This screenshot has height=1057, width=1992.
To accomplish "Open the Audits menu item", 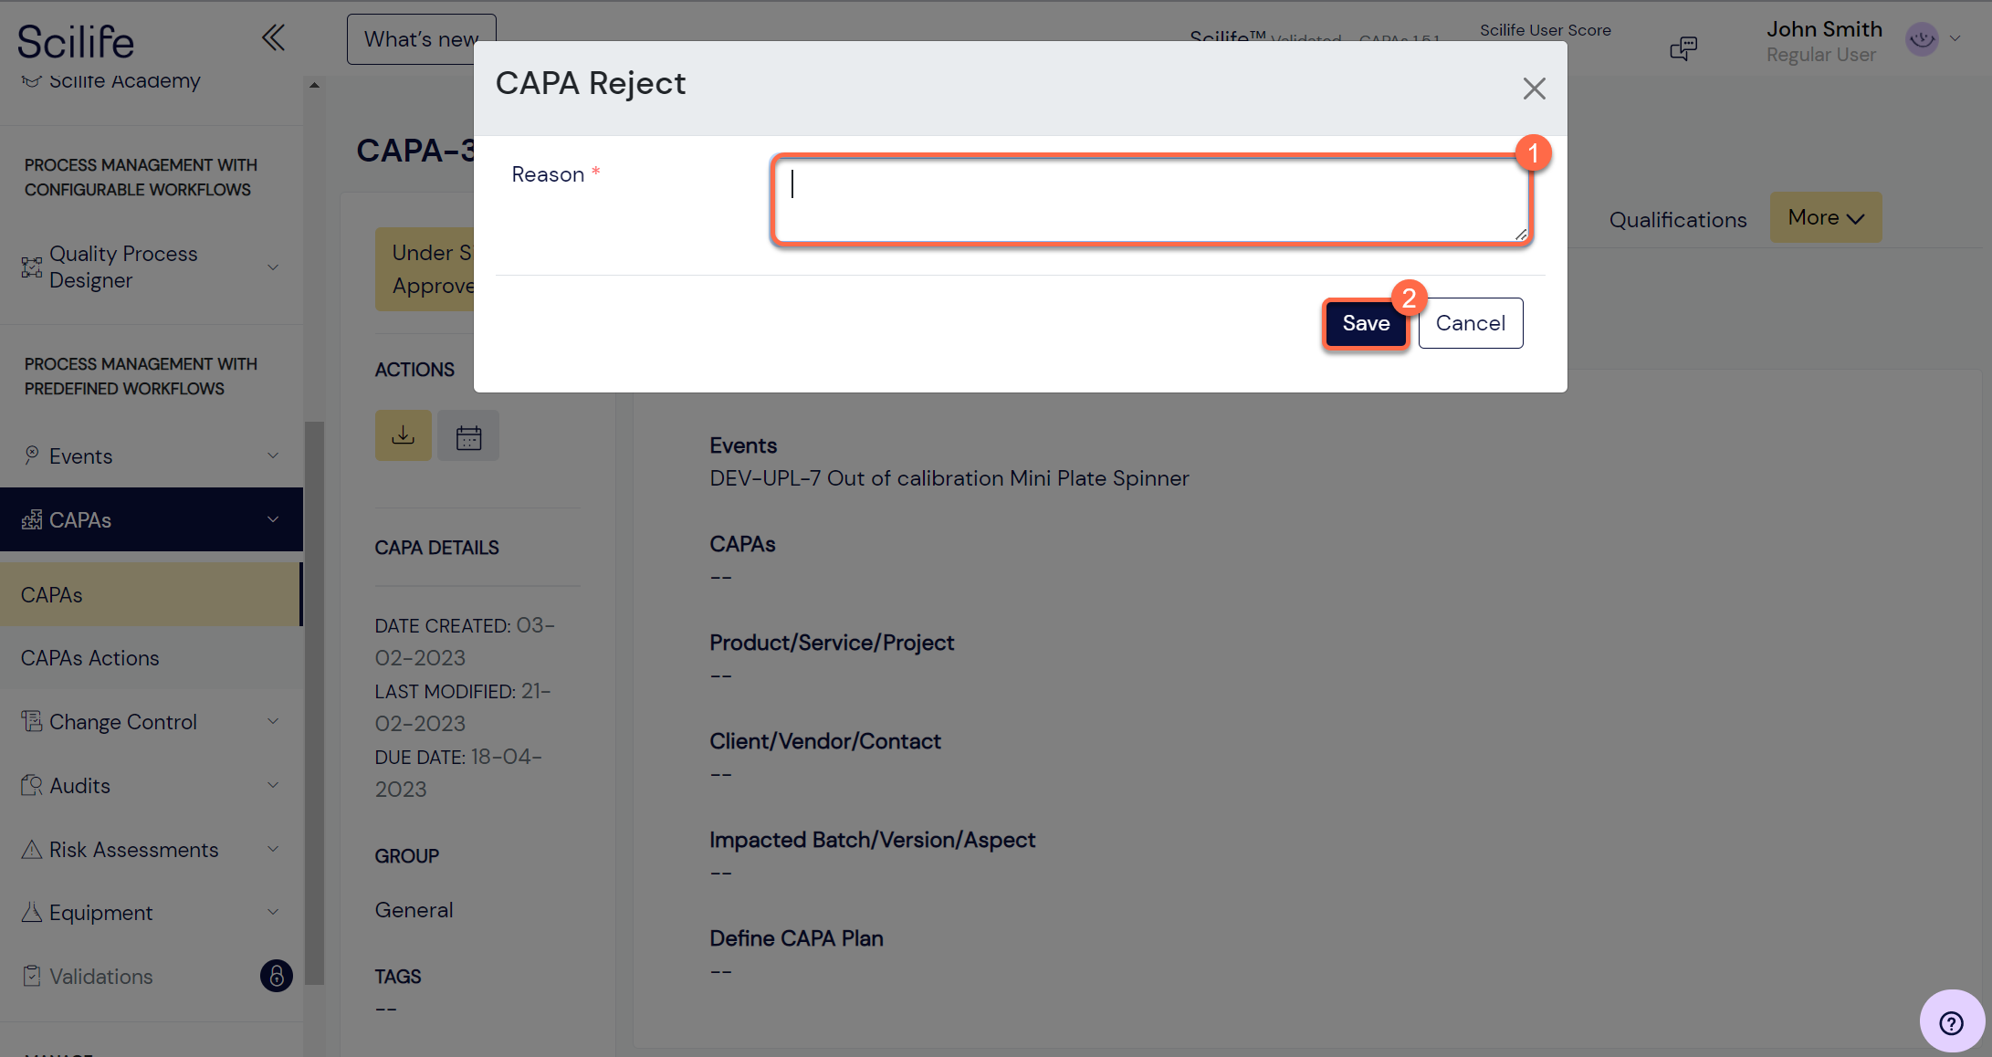I will [x=151, y=785].
